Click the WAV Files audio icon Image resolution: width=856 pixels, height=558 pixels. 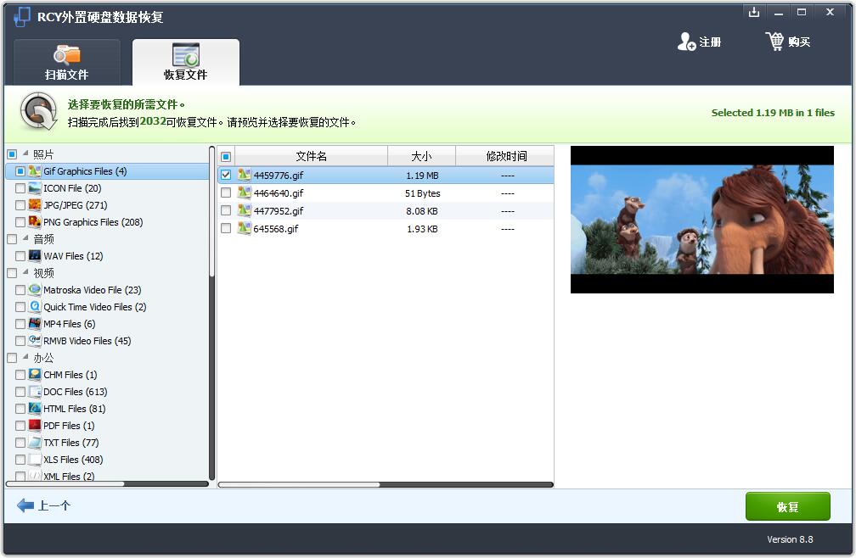pyautogui.click(x=35, y=256)
